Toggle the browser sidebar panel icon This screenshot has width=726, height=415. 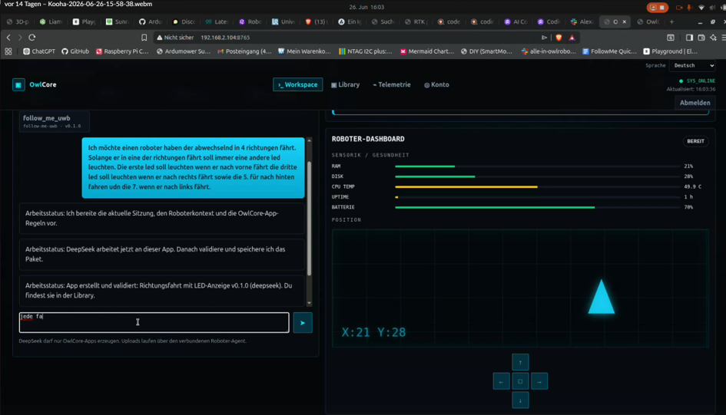[x=689, y=38]
